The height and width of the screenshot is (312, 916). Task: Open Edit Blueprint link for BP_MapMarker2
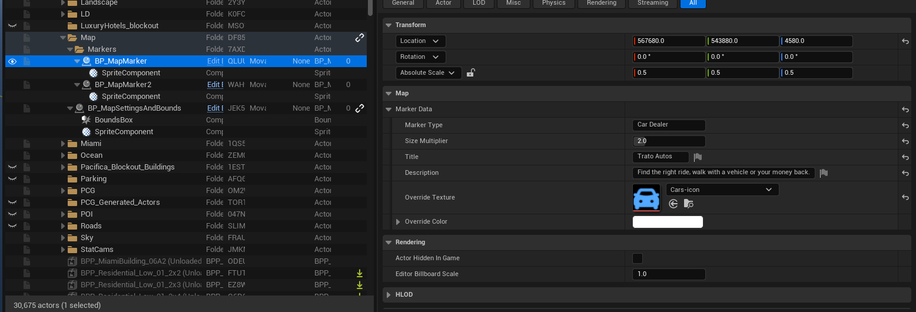coord(215,85)
